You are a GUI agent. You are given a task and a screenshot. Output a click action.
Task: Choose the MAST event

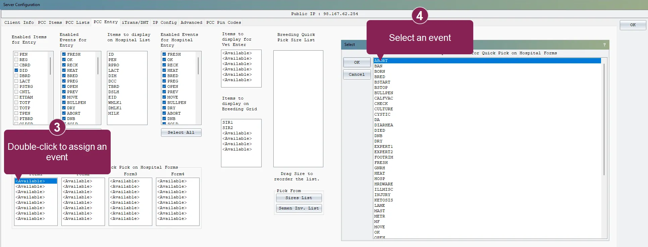380,211
